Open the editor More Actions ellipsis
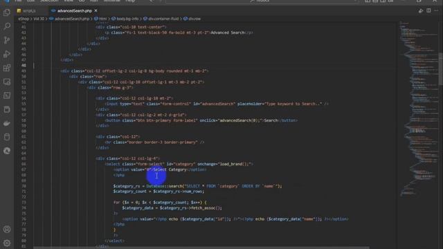 (x=437, y=11)
